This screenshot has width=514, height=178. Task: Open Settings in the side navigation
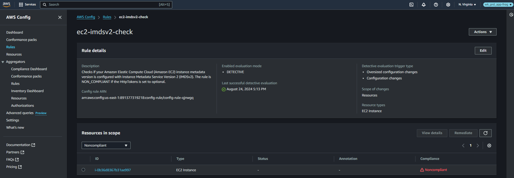click(x=13, y=120)
